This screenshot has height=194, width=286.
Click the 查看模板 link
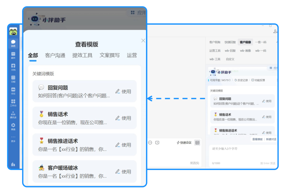(257, 139)
